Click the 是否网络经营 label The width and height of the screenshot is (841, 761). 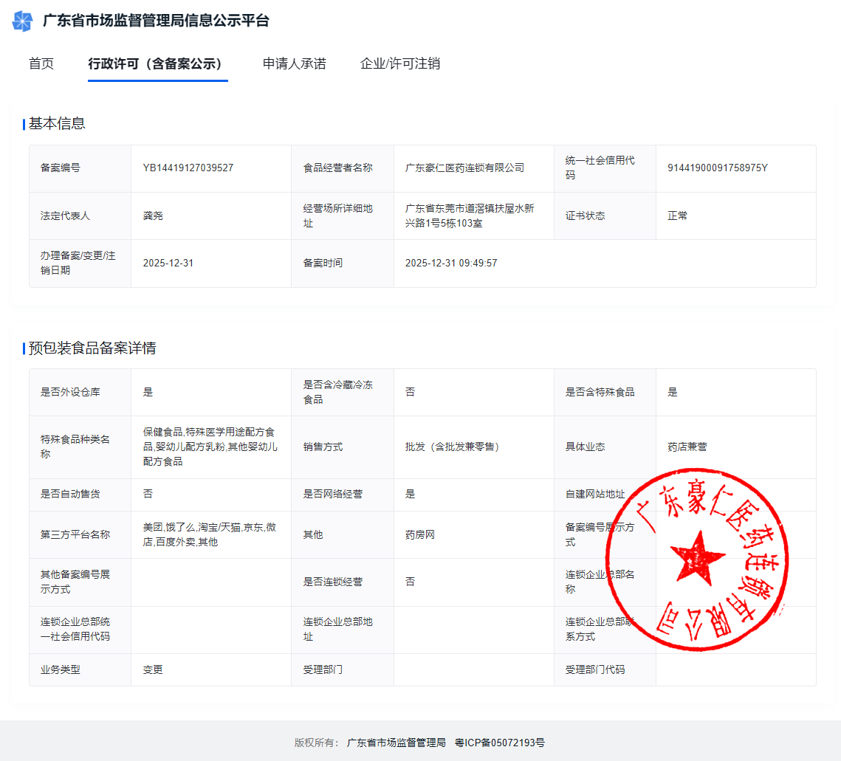point(332,494)
